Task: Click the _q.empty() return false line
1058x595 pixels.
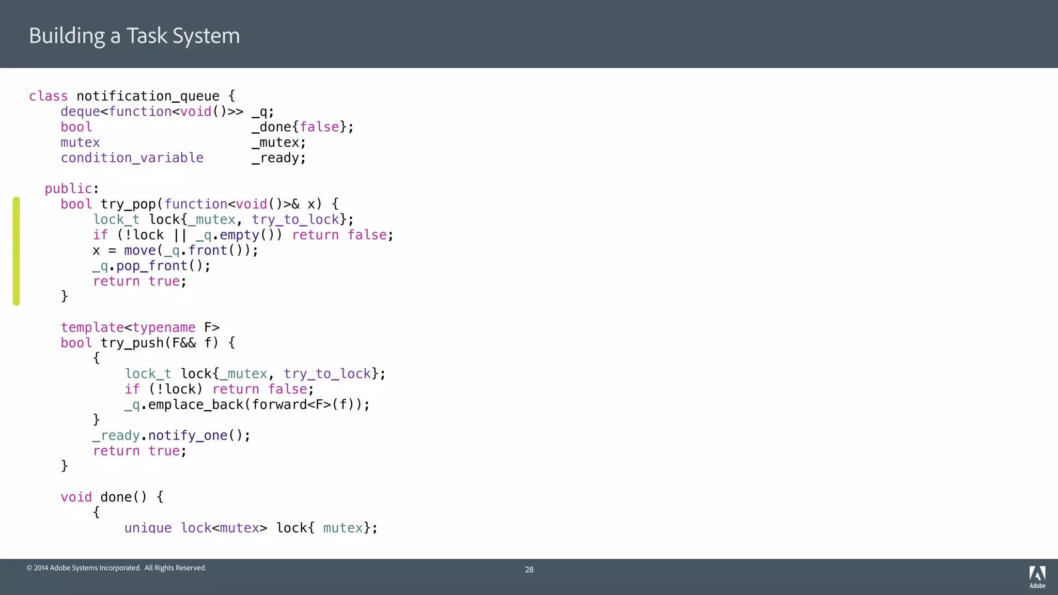Action: (x=243, y=235)
